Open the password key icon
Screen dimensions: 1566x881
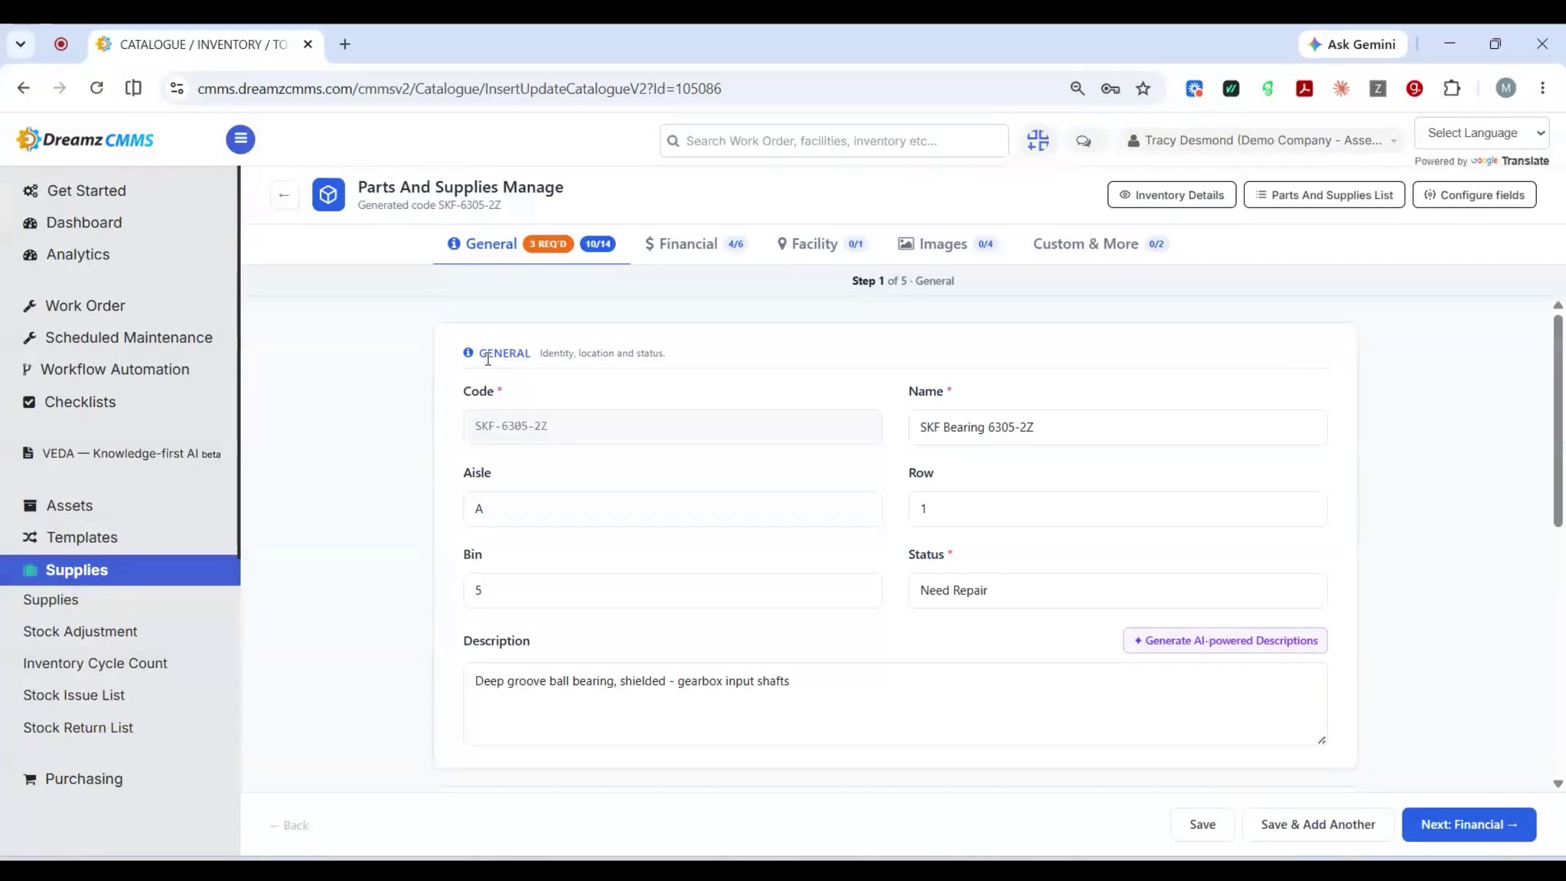pos(1110,88)
